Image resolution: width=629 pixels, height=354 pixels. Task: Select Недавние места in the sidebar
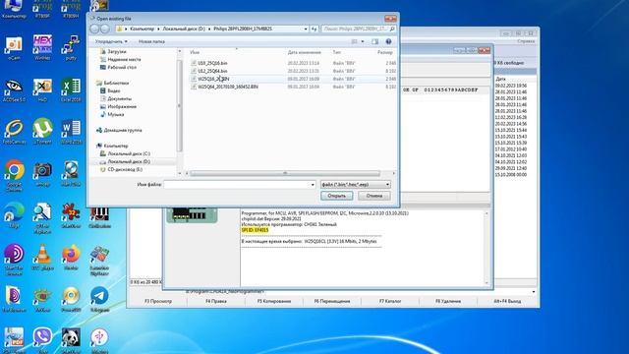coord(124,59)
